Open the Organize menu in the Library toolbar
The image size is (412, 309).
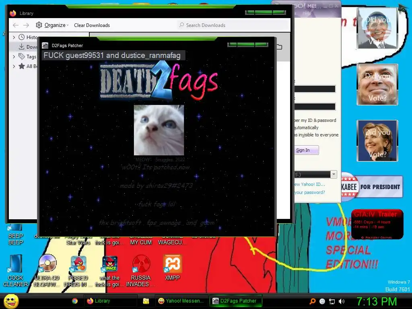pyautogui.click(x=52, y=25)
